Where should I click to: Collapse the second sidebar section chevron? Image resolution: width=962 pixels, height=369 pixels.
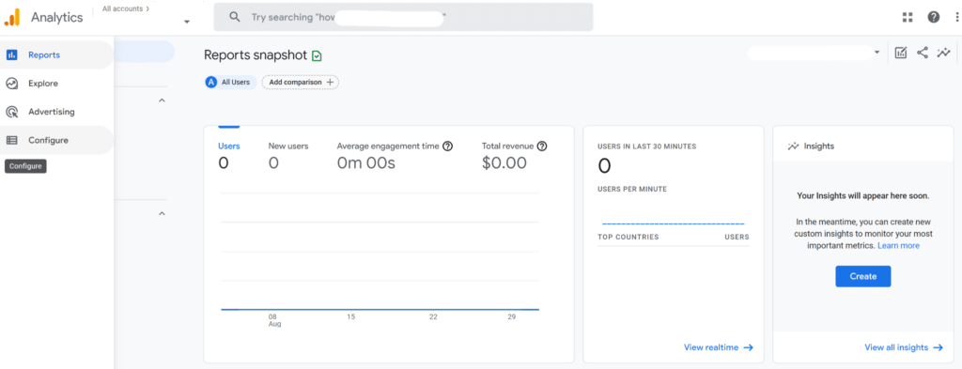[x=162, y=213]
